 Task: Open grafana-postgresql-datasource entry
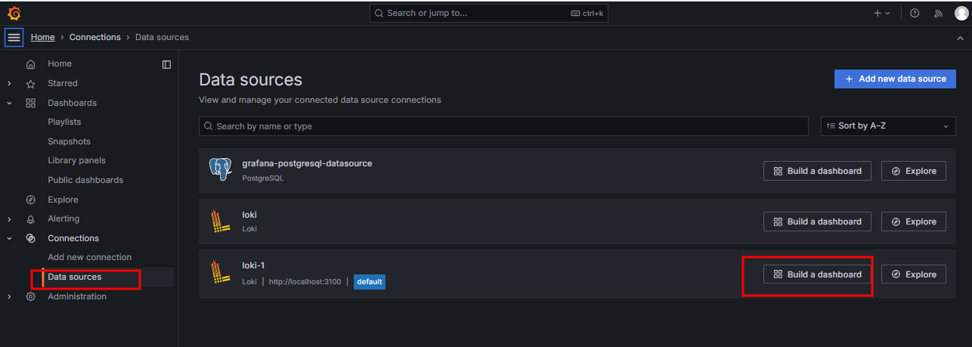click(x=307, y=163)
